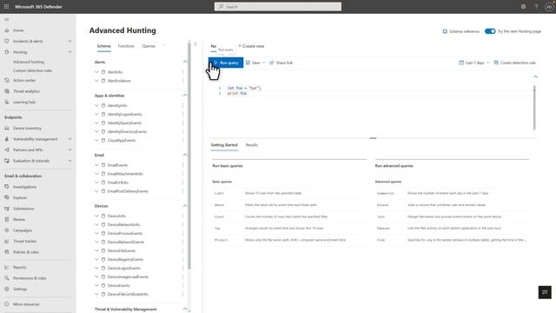Click the top search field
This screenshot has height=313, width=556.
[278, 6]
